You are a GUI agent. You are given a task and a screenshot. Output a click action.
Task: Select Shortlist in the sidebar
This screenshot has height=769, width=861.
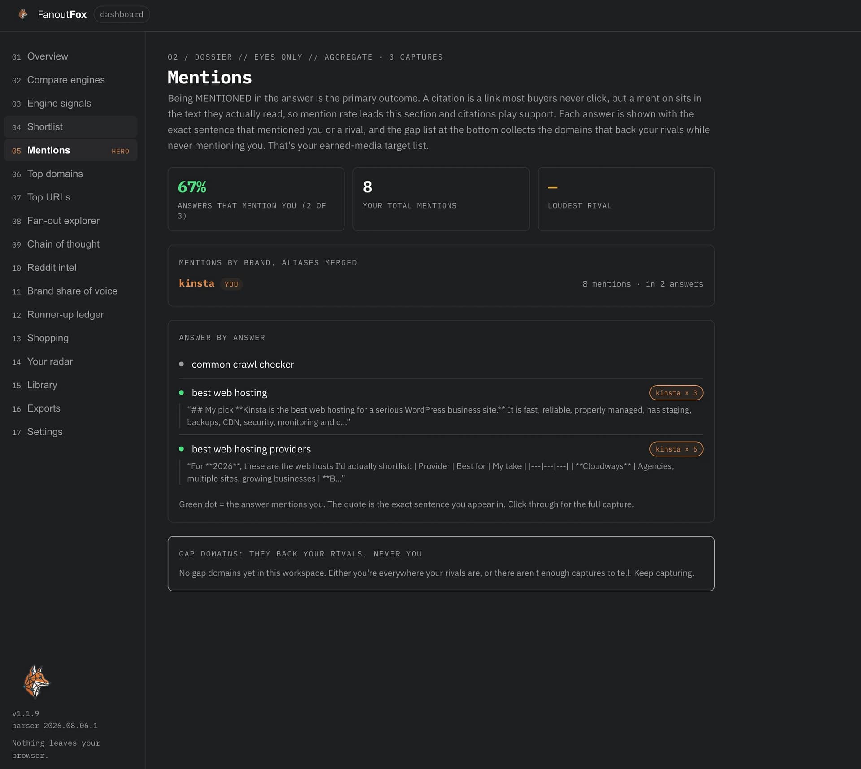tap(70, 127)
